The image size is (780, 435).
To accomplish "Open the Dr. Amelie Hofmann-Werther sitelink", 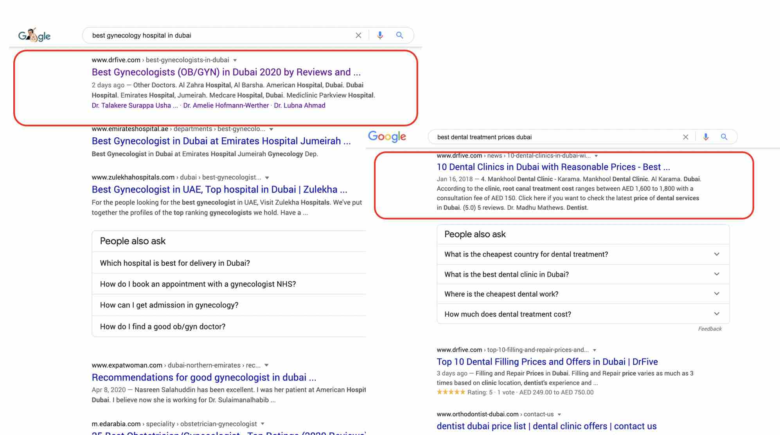I will 226,105.
